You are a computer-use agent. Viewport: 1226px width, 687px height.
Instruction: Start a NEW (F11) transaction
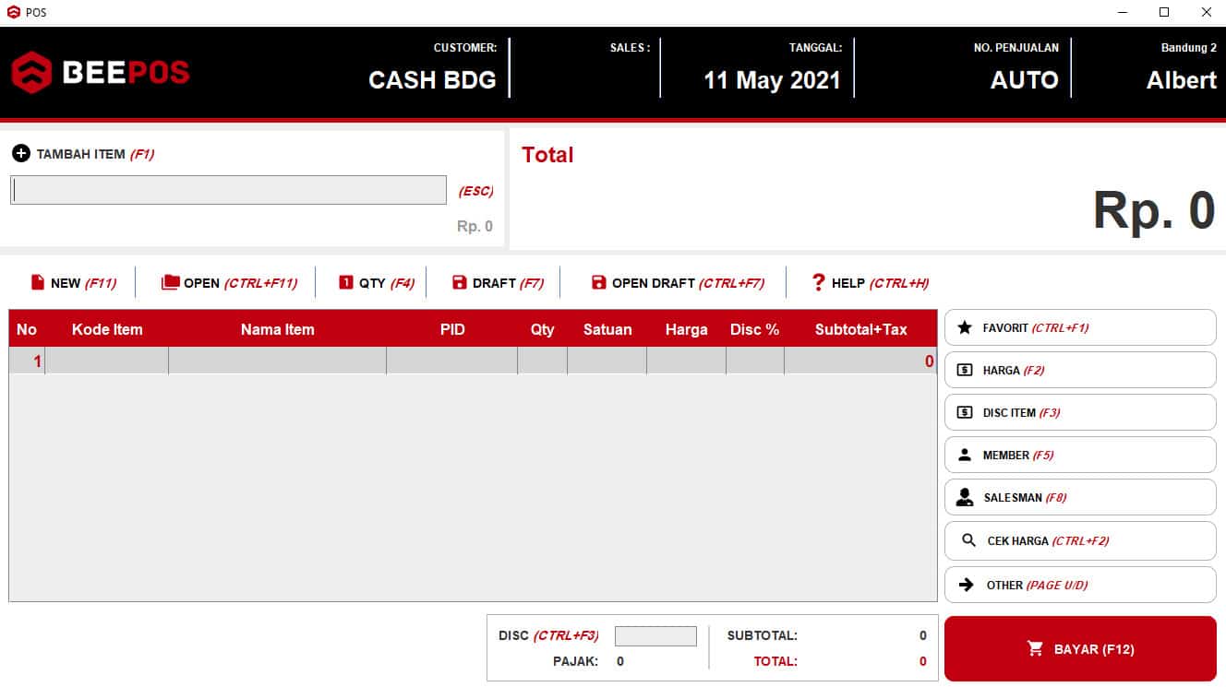pyautogui.click(x=74, y=283)
